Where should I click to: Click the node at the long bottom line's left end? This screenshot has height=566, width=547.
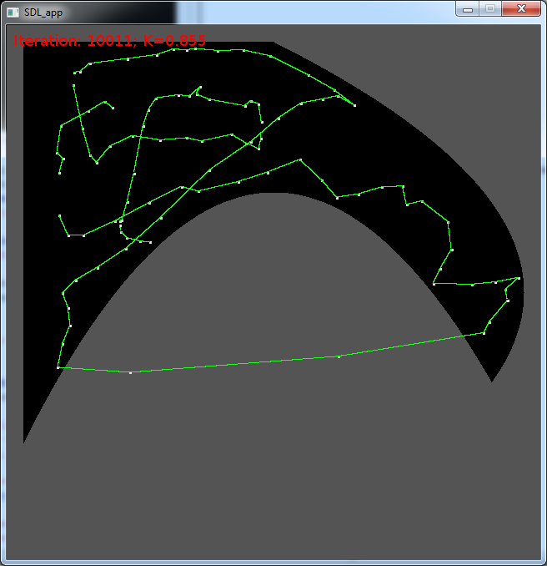[58, 367]
